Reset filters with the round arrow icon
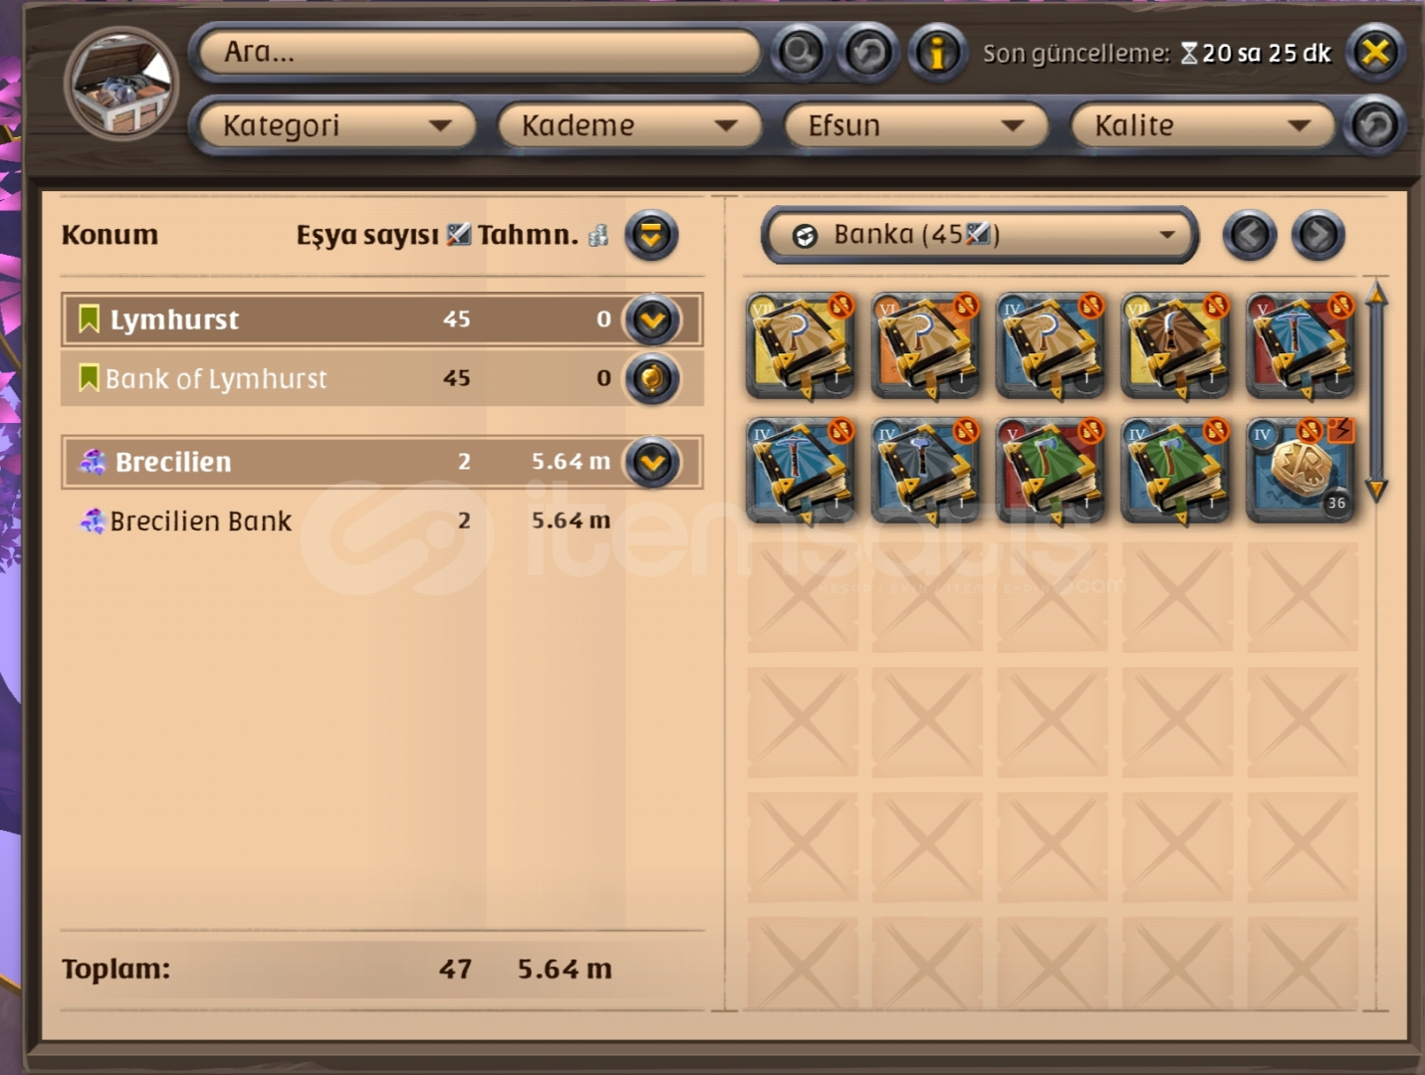Screen dimensions: 1425x1075 (x=1375, y=125)
